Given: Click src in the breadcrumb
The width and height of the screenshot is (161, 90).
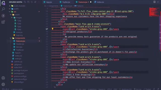Looking at the screenshot, I should click(x=45, y=6).
